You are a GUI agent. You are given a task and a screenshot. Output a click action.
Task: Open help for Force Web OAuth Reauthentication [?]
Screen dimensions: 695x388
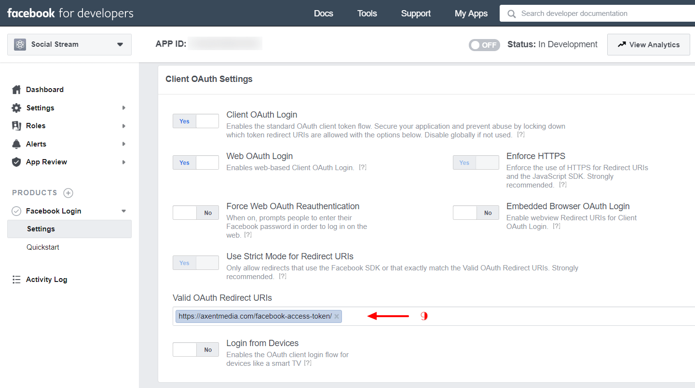pyautogui.click(x=248, y=235)
